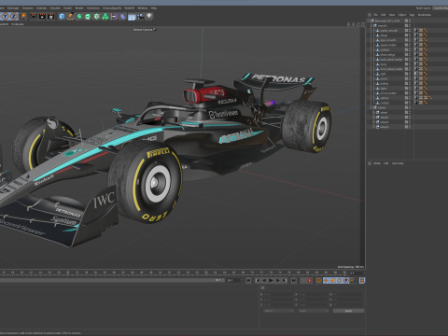Select the carbon object row
This screenshot has height=336, width=448.
(385, 98)
